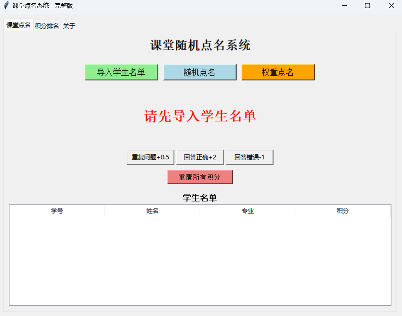Screen dimensions: 402x316
Task: Click the orange 权重点名 button
Action: pos(278,72)
